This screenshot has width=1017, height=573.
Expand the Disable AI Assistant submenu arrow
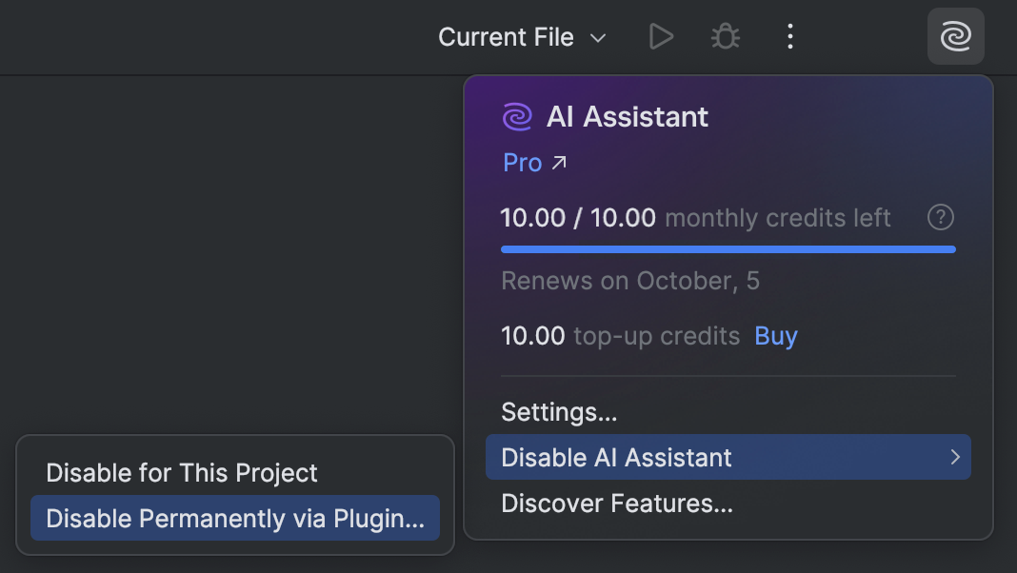coord(956,458)
